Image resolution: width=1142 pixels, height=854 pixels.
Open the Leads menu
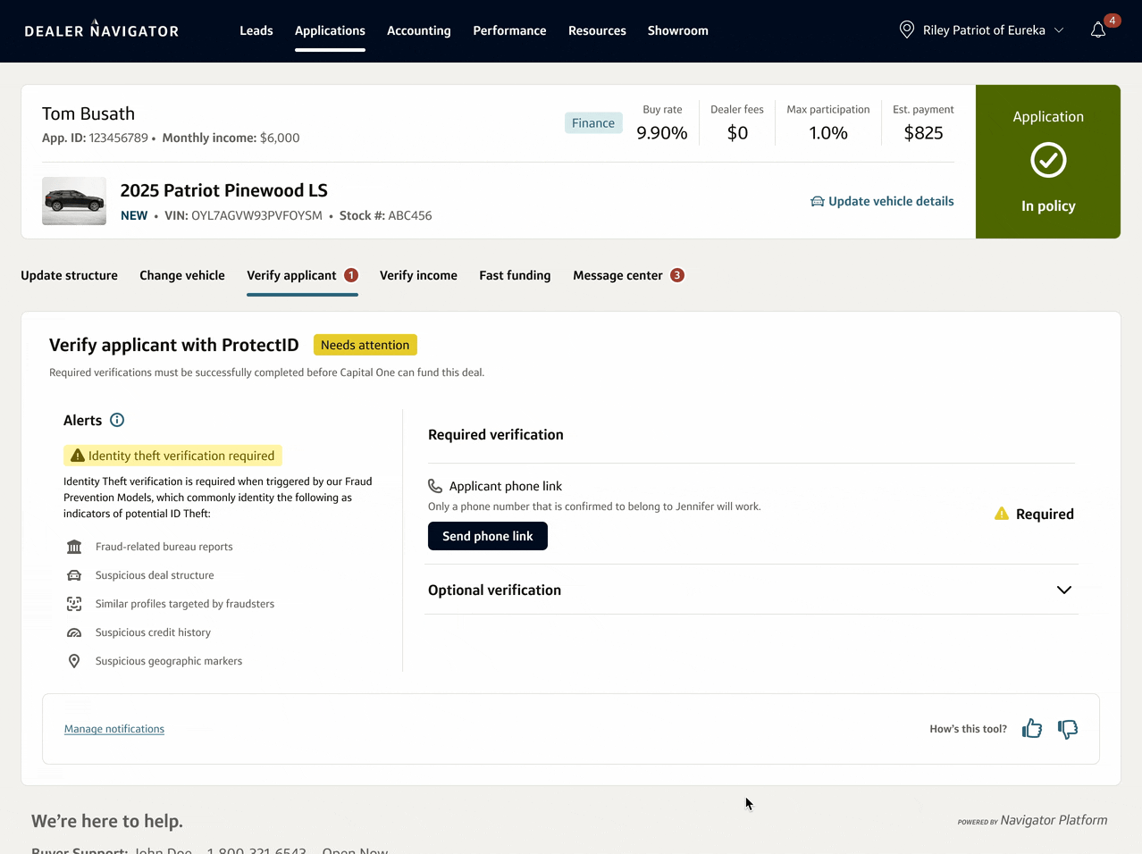256,30
